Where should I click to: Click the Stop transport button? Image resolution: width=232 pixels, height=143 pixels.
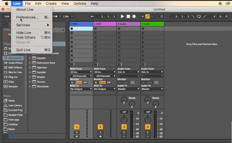click(128, 17)
